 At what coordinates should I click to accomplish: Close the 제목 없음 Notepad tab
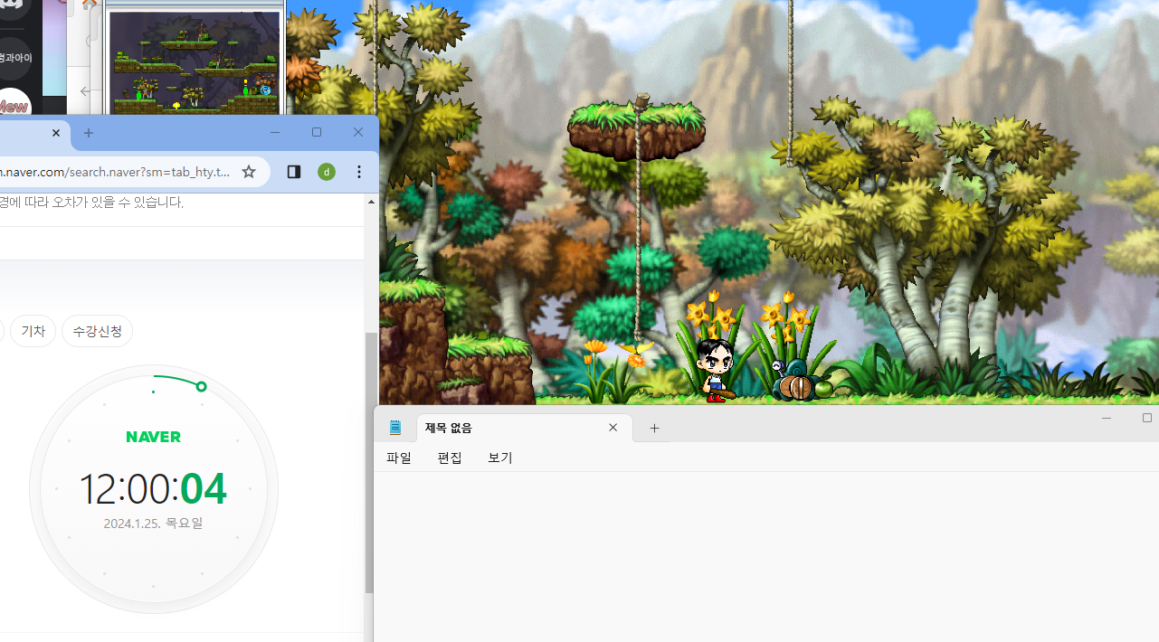coord(613,428)
